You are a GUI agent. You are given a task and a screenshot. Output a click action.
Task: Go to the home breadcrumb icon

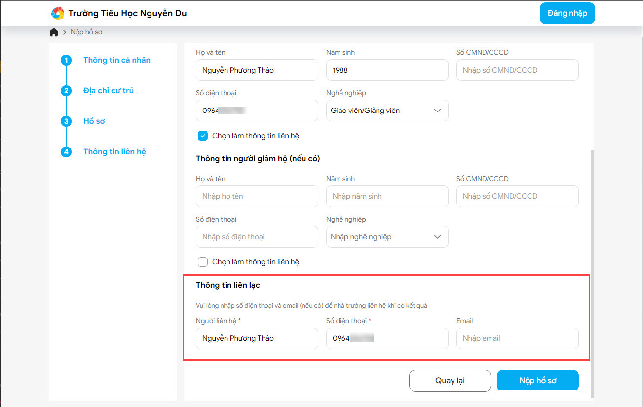(54, 32)
